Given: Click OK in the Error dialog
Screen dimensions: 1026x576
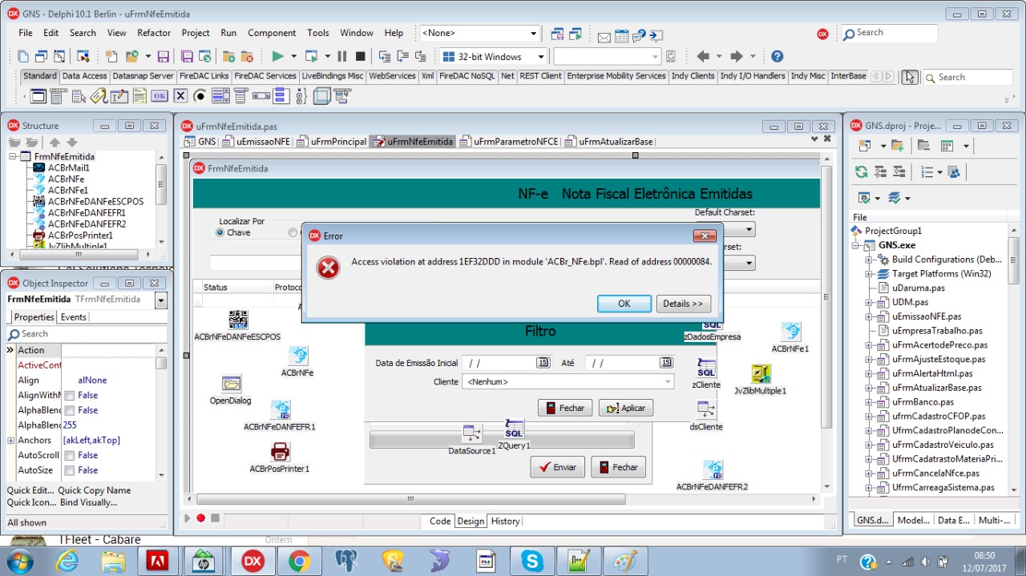Looking at the screenshot, I should coord(624,304).
